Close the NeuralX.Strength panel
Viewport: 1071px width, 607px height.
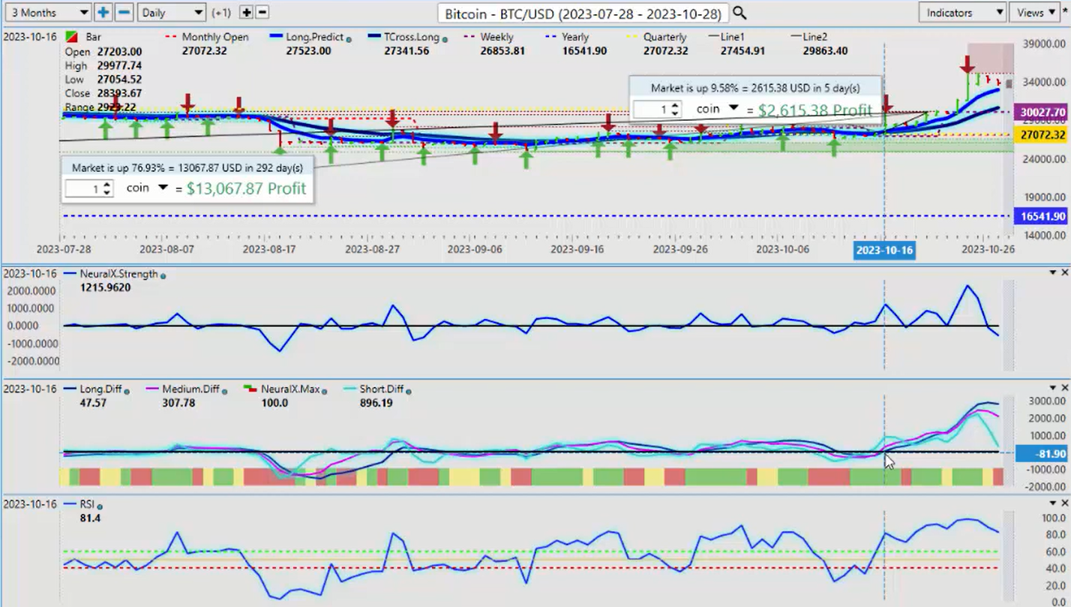pyautogui.click(x=1064, y=272)
